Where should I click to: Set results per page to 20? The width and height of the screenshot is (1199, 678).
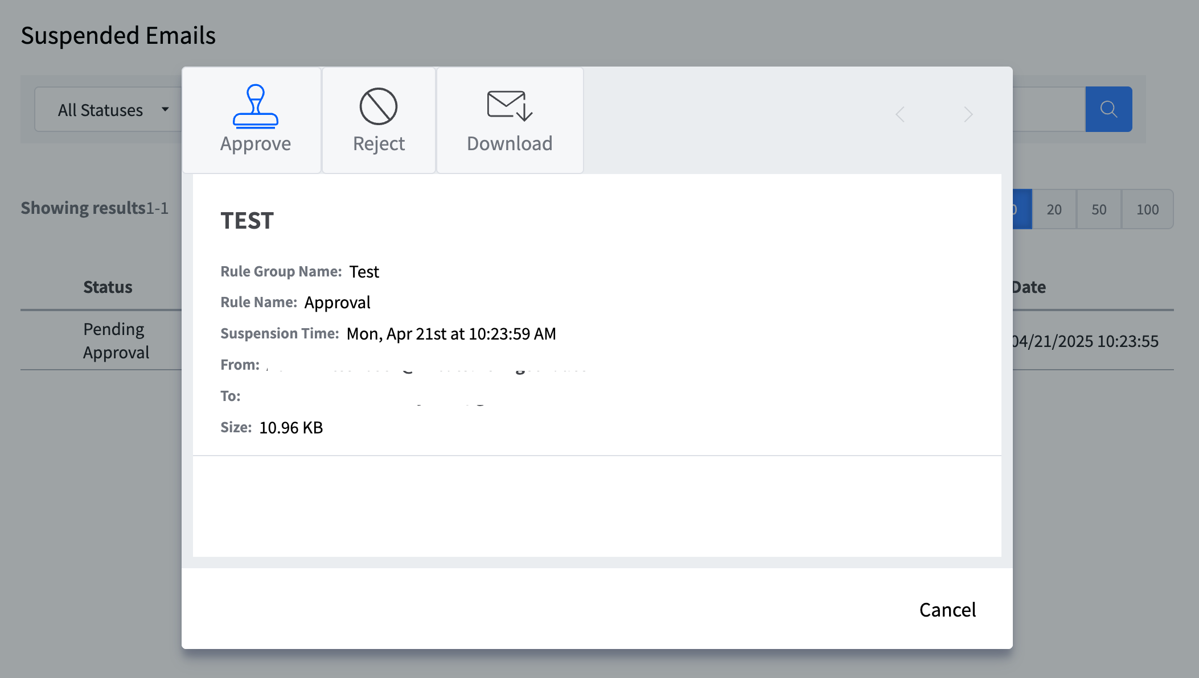pos(1054,209)
